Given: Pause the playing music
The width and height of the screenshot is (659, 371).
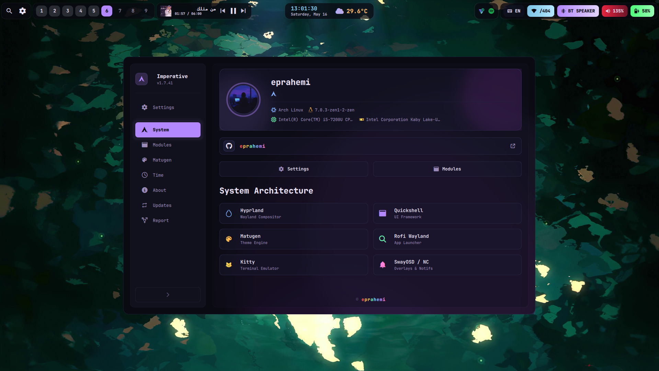Looking at the screenshot, I should coord(233,11).
